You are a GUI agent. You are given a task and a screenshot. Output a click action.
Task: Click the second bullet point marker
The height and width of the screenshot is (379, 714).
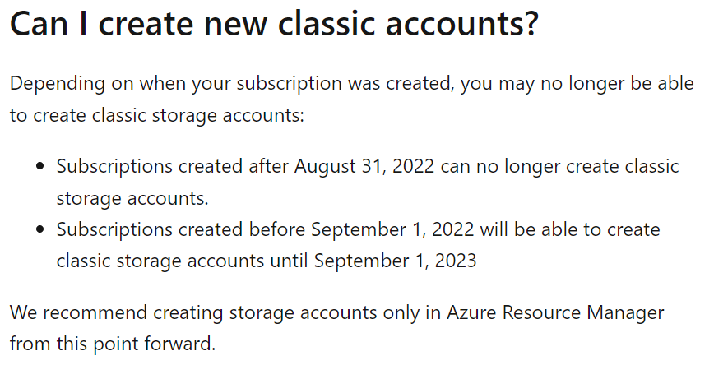pyautogui.click(x=40, y=229)
